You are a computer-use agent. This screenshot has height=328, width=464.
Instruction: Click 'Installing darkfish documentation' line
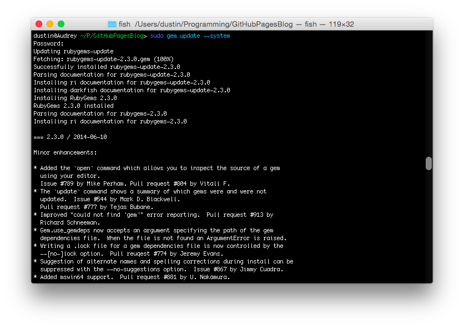[x=132, y=90]
